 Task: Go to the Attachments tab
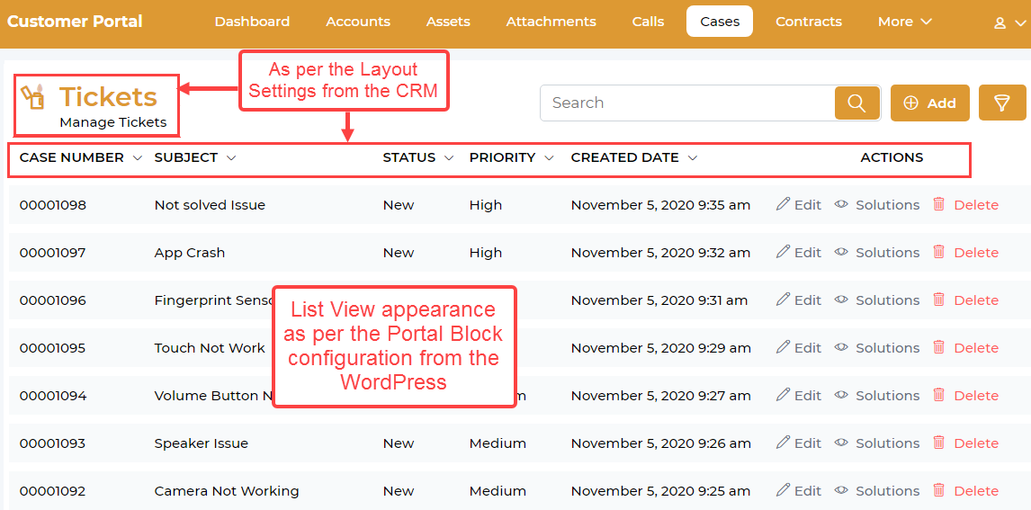click(551, 22)
